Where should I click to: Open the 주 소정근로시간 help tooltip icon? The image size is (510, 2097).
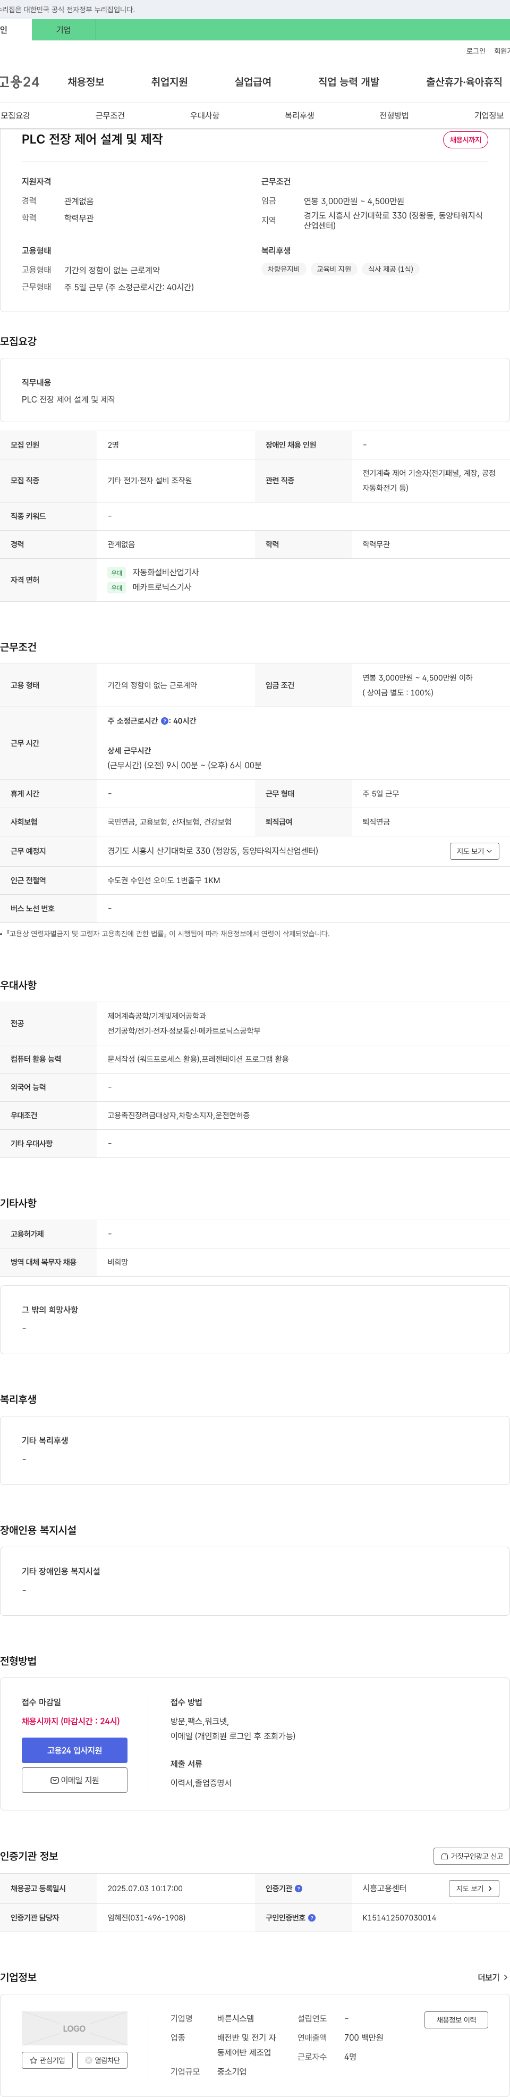point(165,720)
